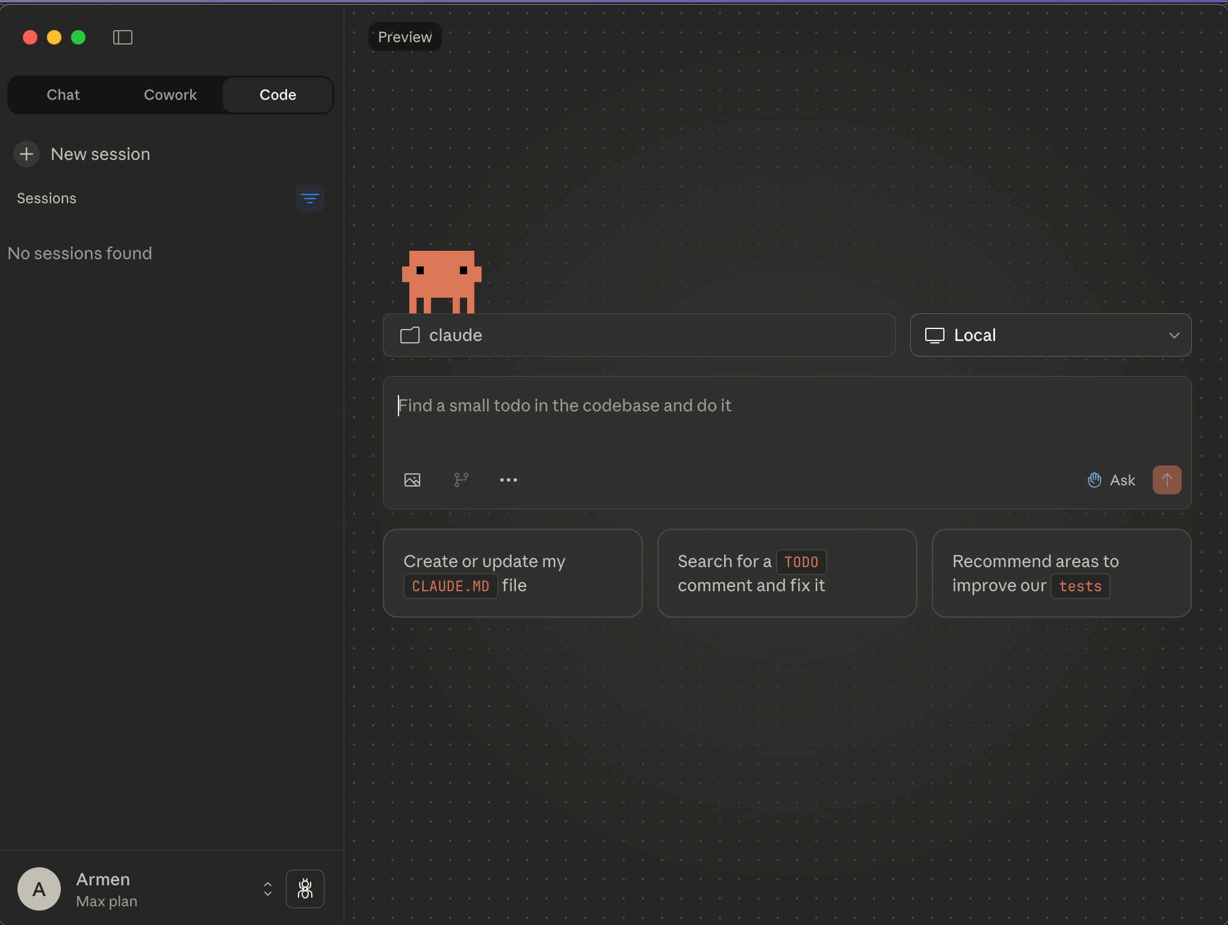
Task: Toggle the Ask permission mode
Action: 1111,480
